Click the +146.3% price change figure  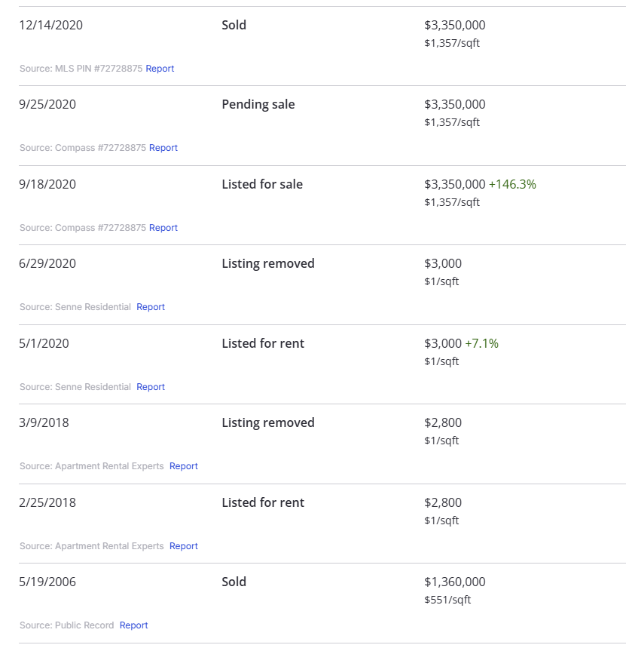point(512,184)
